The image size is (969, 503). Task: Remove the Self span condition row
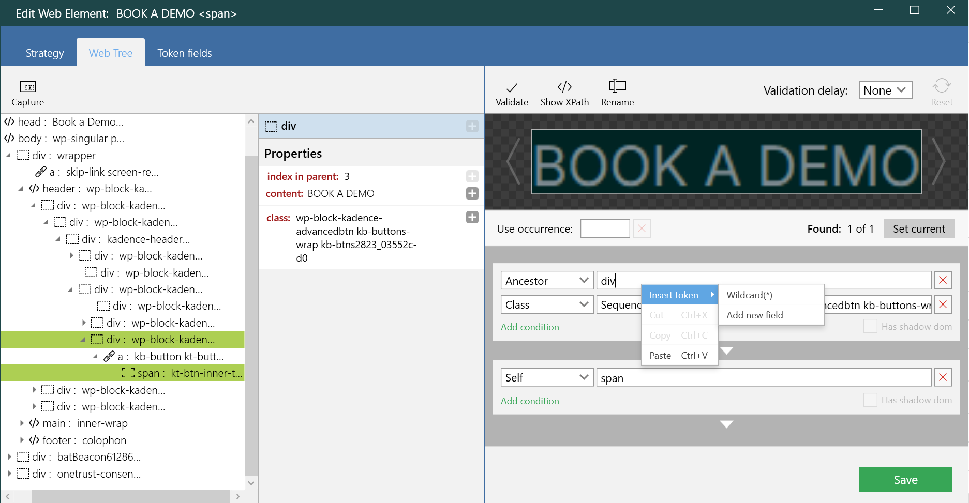point(943,377)
